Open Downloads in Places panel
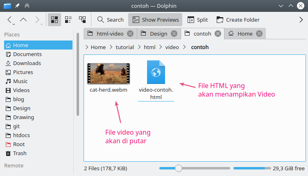 38,63
